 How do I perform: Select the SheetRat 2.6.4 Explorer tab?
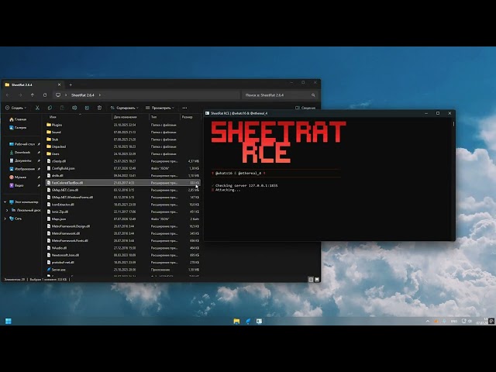tap(33, 84)
